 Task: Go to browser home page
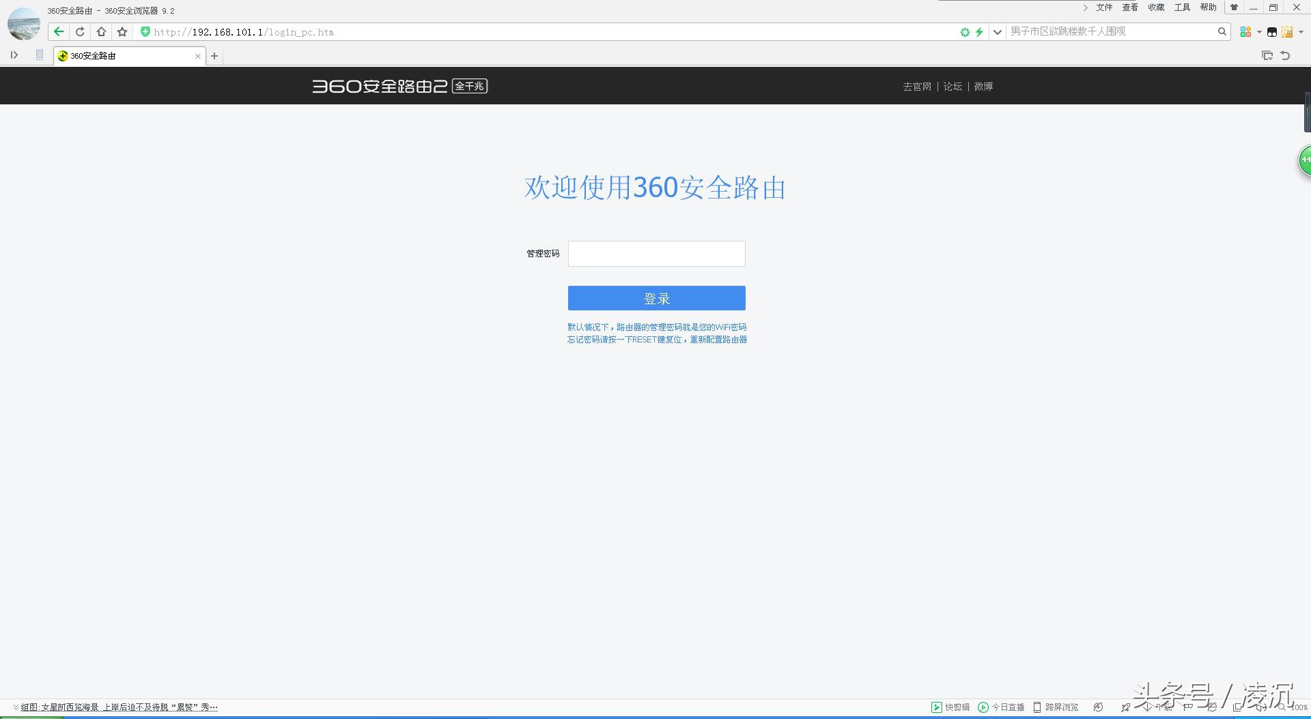[x=101, y=32]
